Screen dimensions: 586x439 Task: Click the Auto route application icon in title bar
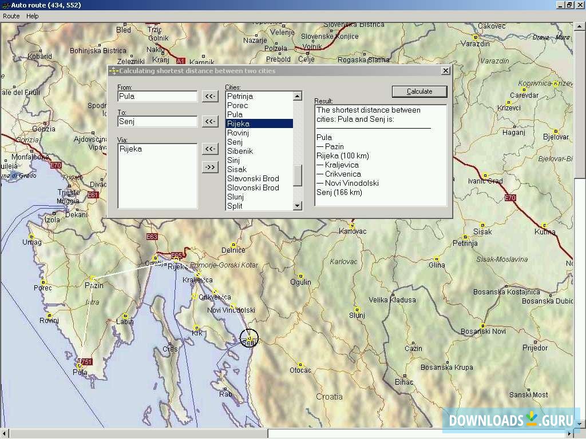(x=5, y=5)
